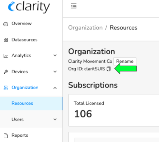The width and height of the screenshot is (159, 142).
Task: Copy the Org ID with copy icon
Action: pos(109,69)
